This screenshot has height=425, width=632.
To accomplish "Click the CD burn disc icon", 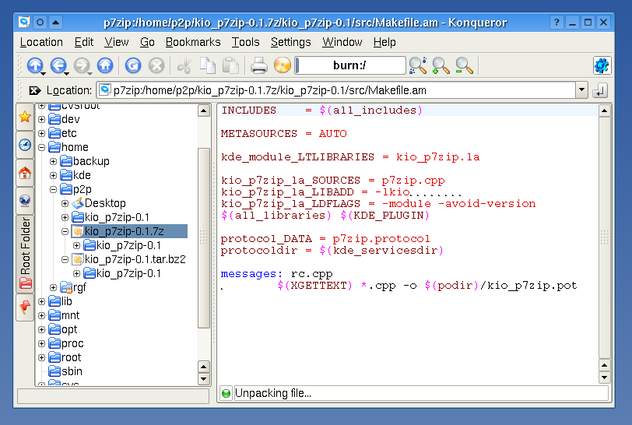I will coord(282,65).
